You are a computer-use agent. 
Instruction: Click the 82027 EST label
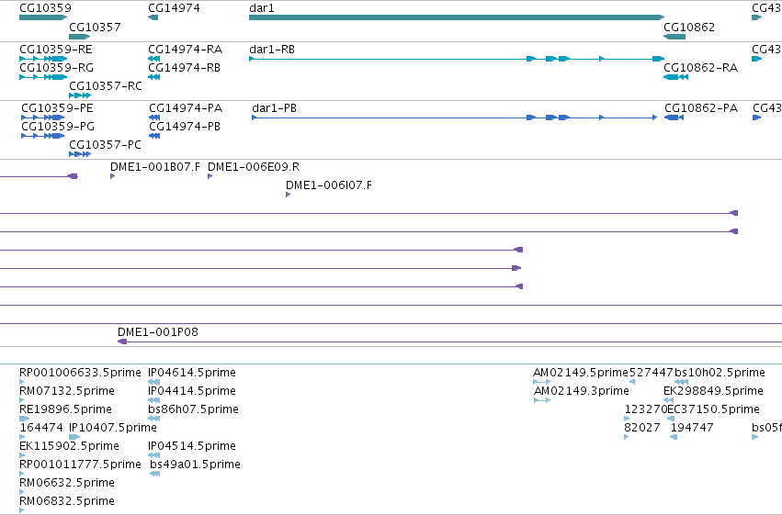(641, 428)
